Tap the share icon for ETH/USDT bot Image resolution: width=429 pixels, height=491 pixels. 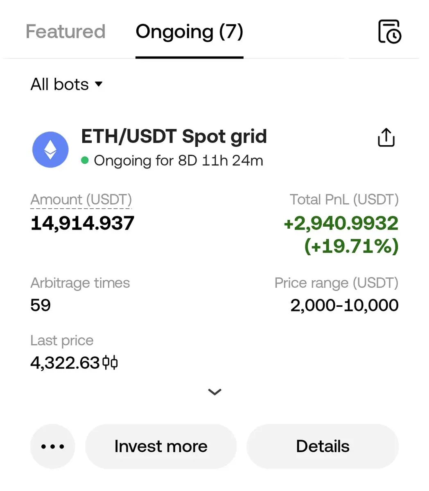click(x=386, y=137)
